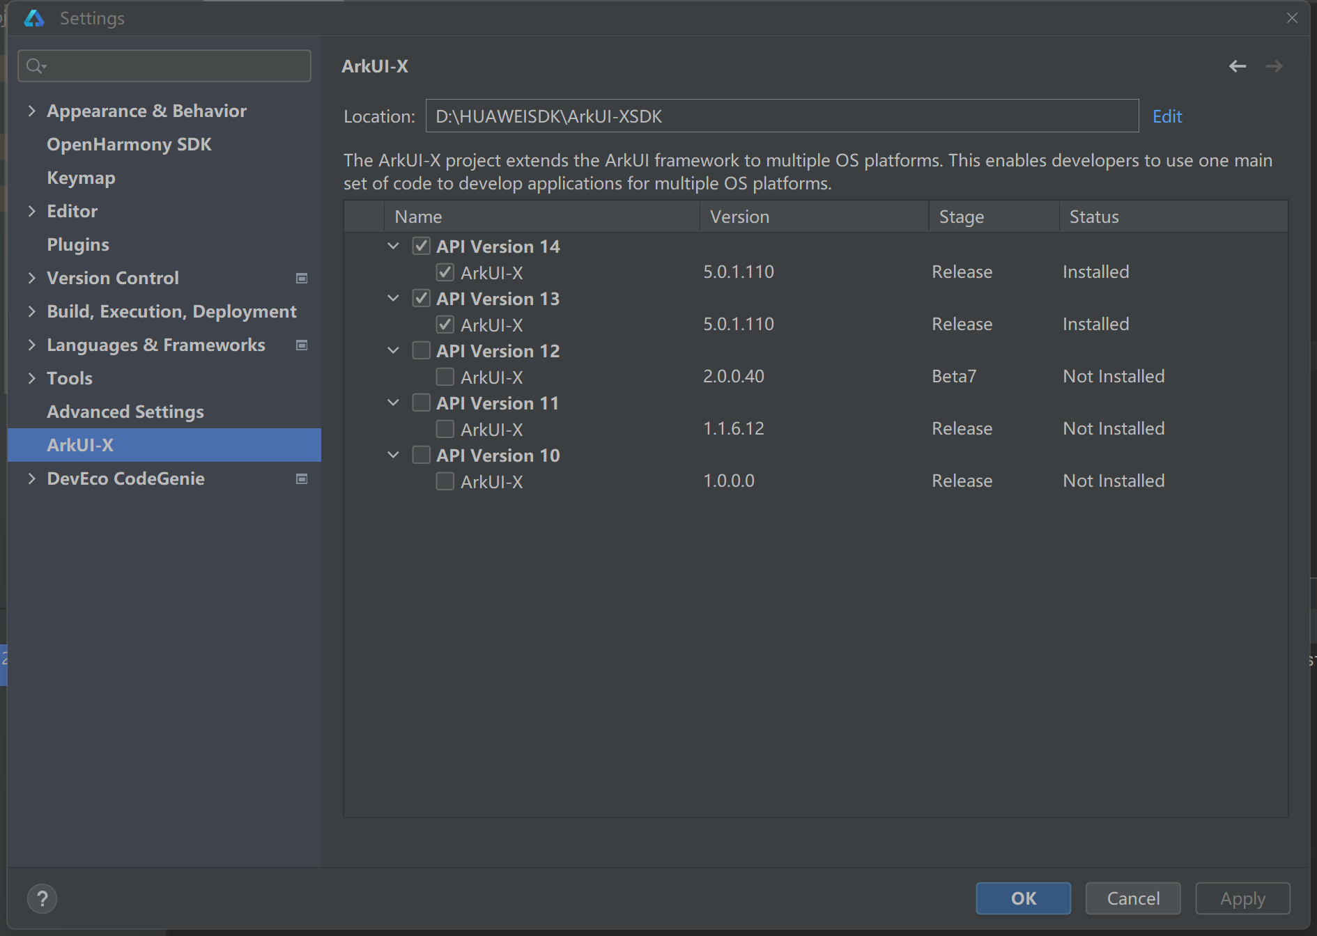The image size is (1317, 936).
Task: Open help with the question mark icon
Action: [43, 898]
